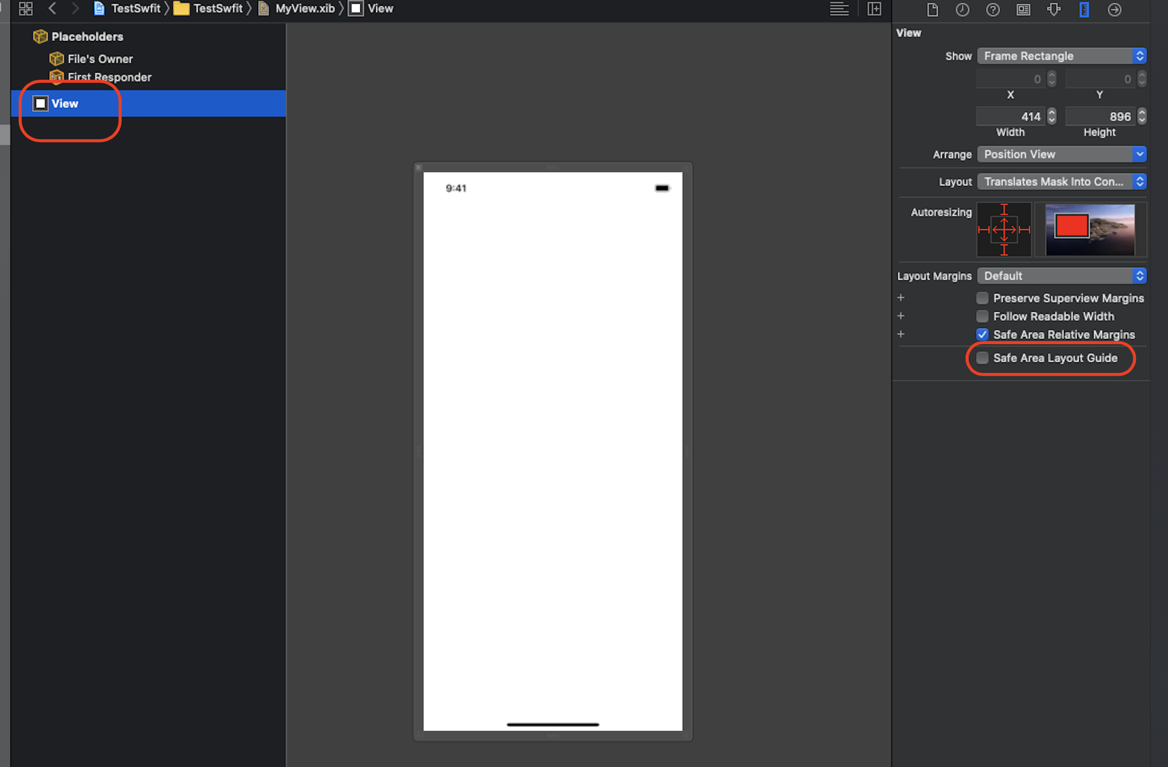The width and height of the screenshot is (1168, 767).
Task: Click the Add Editor icon
Action: [874, 8]
